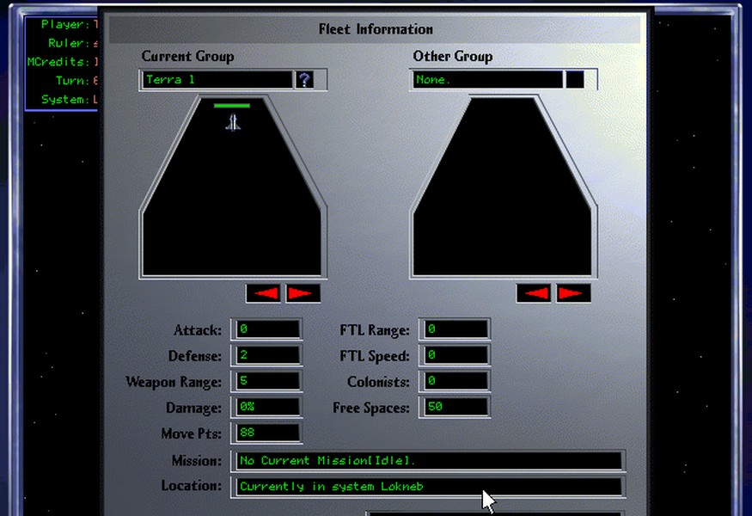Click right red arrow under Other Group
Screen dimensions: 752x516
click(573, 293)
